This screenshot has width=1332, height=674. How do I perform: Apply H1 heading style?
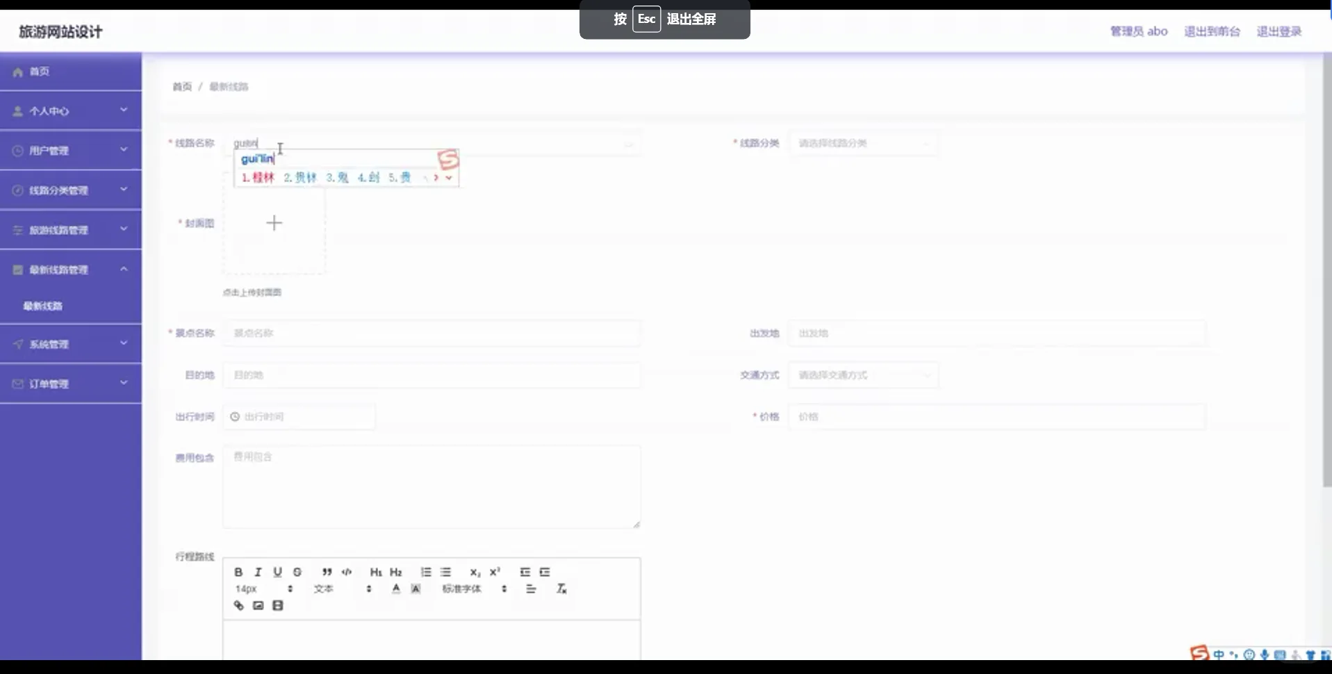click(x=375, y=572)
